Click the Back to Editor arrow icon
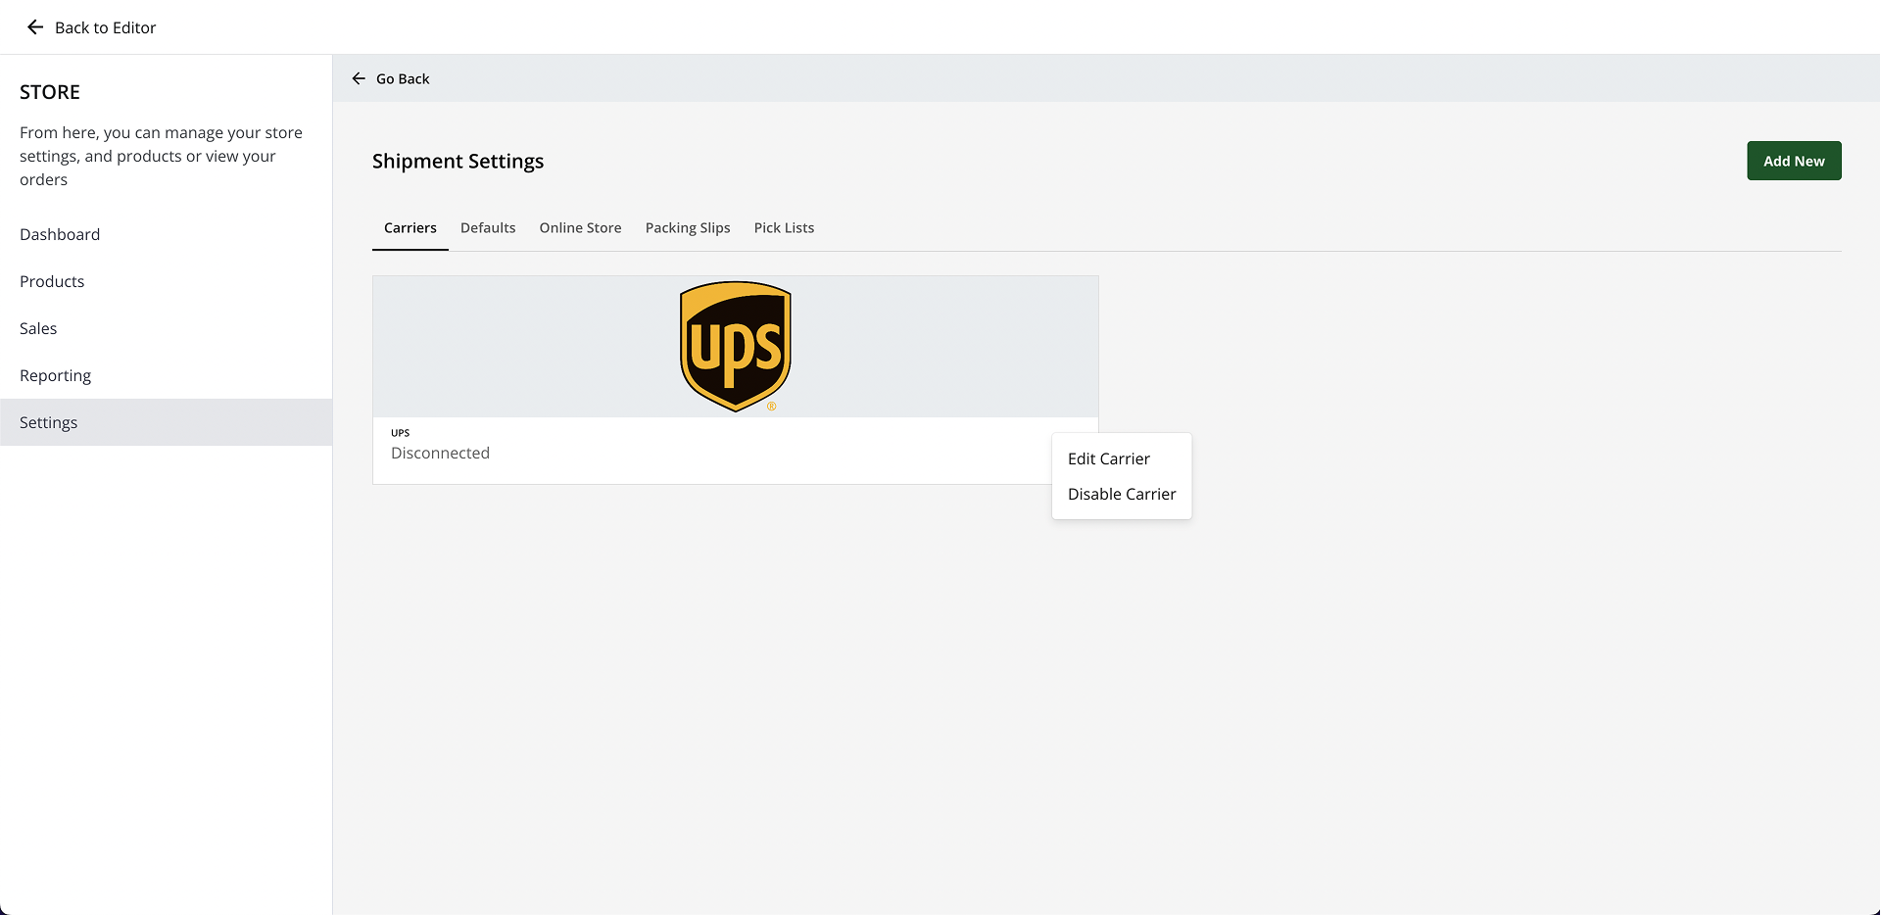The height and width of the screenshot is (915, 1881). tap(35, 27)
